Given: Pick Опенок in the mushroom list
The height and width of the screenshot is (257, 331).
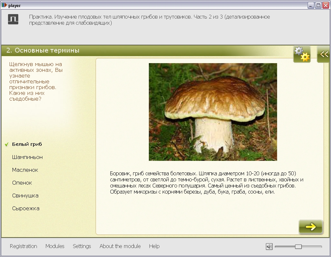Looking at the screenshot, I should (x=22, y=183).
